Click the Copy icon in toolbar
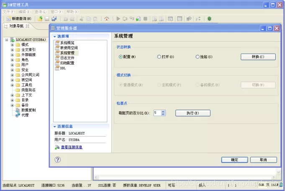The image size is (285, 191). [88, 19]
